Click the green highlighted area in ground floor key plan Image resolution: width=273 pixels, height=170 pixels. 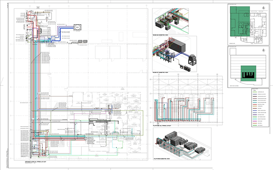tap(240, 21)
